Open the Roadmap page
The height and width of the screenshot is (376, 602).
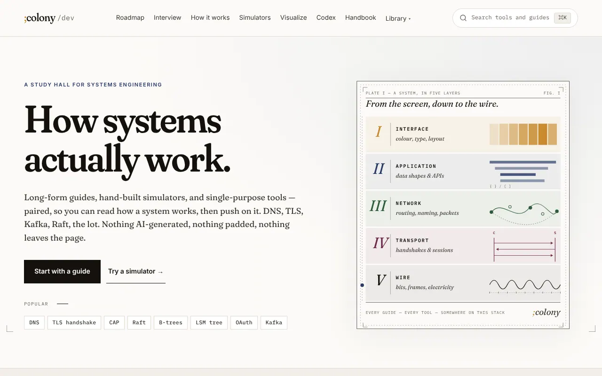130,18
